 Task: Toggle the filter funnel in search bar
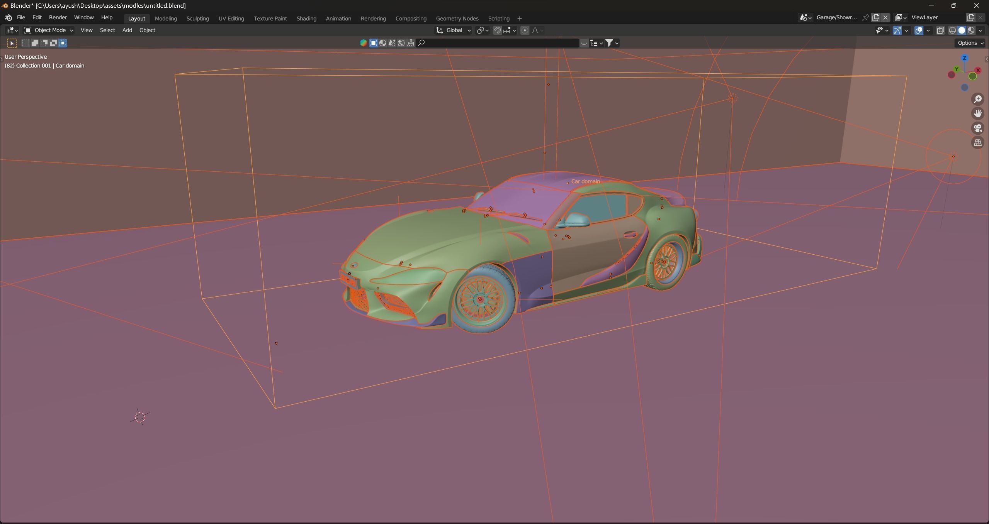(x=612, y=43)
